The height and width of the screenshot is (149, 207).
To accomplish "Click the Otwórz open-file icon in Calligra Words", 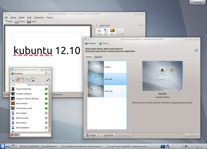I will pyautogui.click(x=17, y=22).
